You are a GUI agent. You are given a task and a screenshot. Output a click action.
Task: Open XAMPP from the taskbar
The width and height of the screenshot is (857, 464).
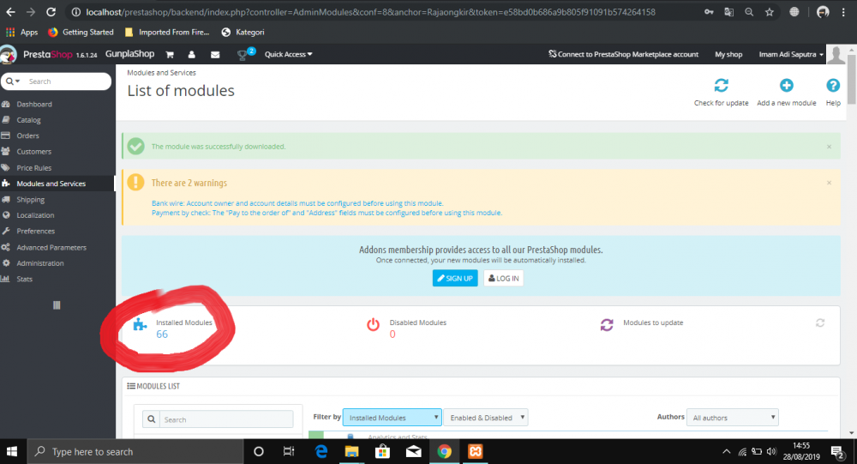coord(475,451)
